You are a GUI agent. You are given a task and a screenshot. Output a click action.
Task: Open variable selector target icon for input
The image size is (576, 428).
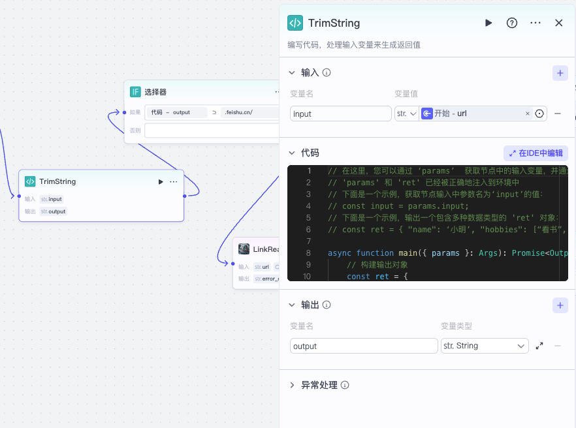pyautogui.click(x=539, y=114)
